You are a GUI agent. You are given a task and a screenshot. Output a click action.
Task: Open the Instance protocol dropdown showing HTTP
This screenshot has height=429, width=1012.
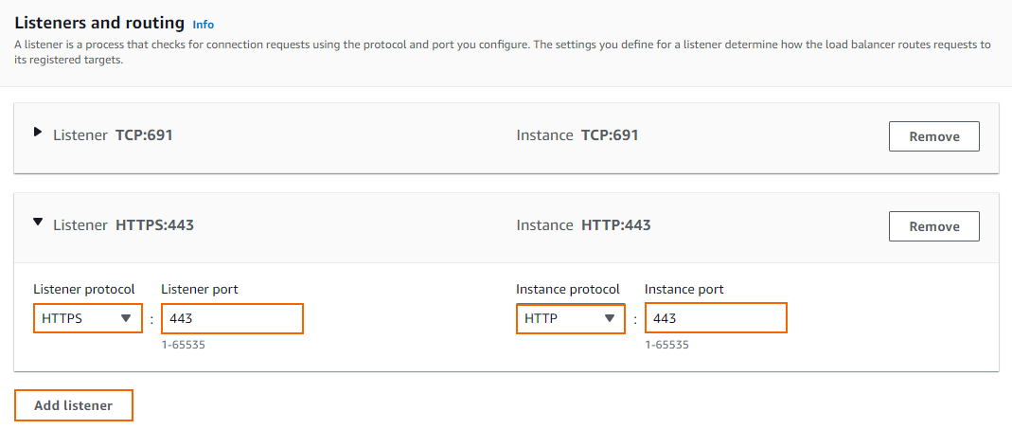[x=571, y=318]
